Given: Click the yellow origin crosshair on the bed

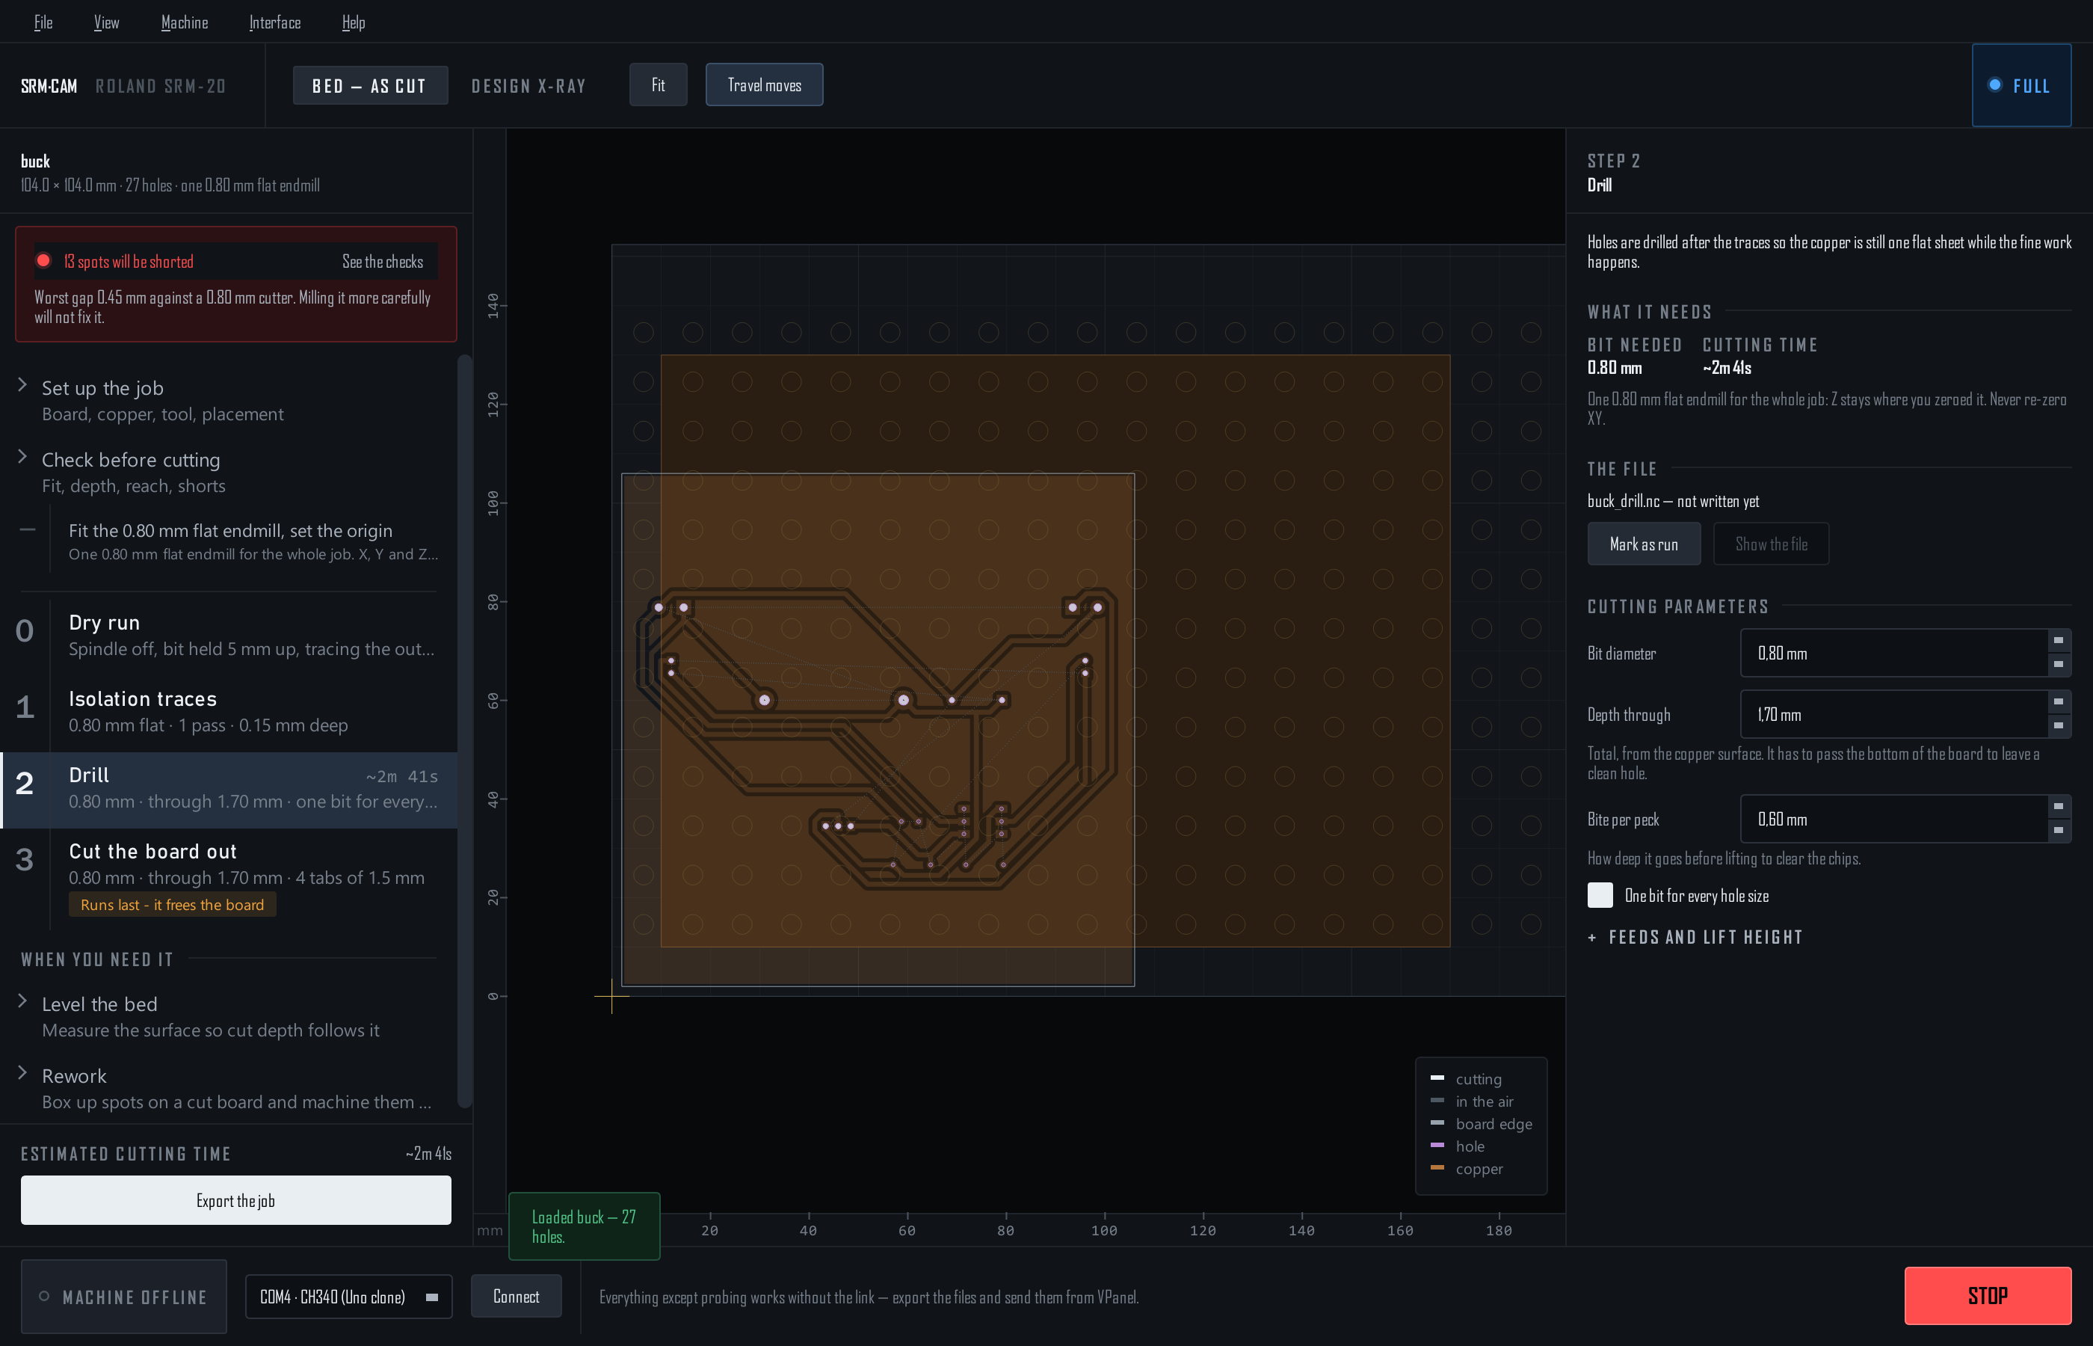Looking at the screenshot, I should pyautogui.click(x=611, y=996).
